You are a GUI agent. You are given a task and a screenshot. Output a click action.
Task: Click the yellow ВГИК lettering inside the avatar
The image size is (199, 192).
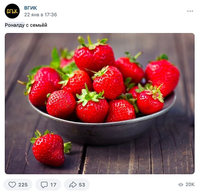pyautogui.click(x=12, y=11)
